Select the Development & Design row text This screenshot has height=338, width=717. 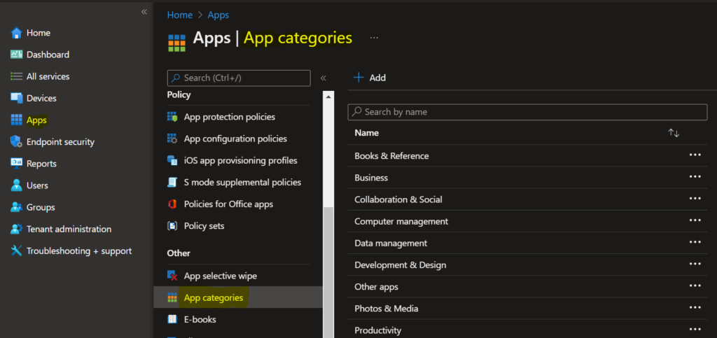coord(401,265)
